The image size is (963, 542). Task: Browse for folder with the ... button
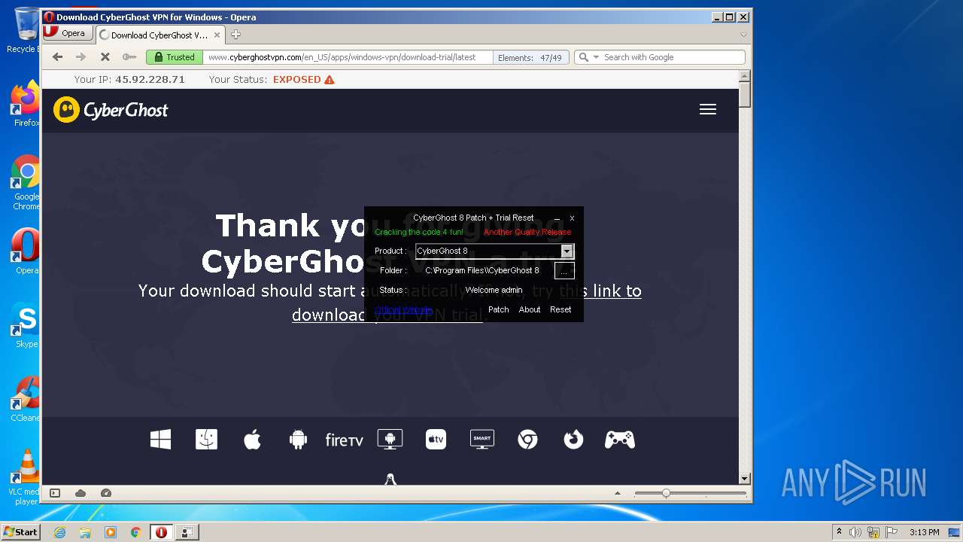[564, 270]
